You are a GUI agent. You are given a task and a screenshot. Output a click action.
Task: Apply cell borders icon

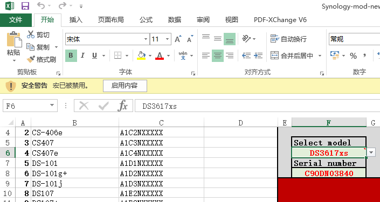coord(118,55)
